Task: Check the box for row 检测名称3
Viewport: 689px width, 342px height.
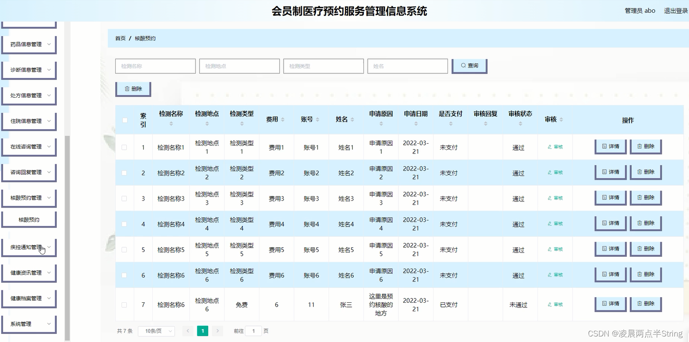Action: coord(124,199)
